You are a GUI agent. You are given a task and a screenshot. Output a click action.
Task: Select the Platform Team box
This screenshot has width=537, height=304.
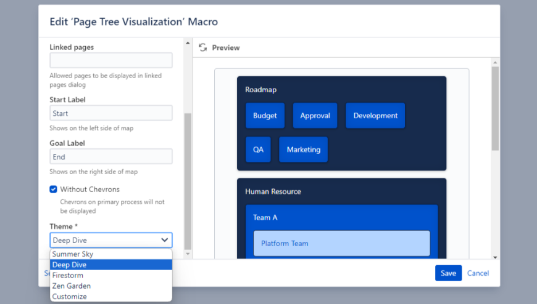coord(341,243)
